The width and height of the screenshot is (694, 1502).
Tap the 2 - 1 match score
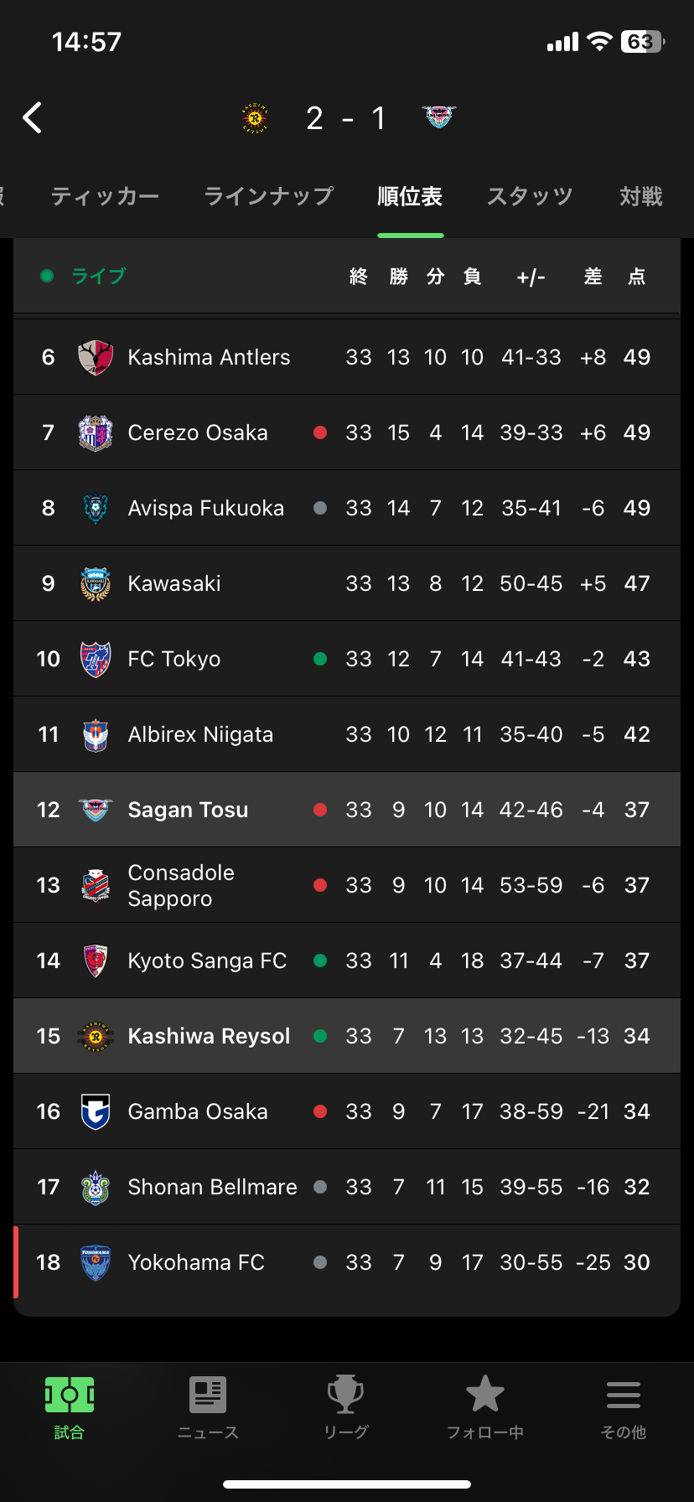(x=346, y=118)
